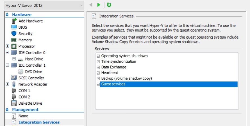Select the BIOS monitor icon
Screen dimensions: 250x126
tap(14, 27)
